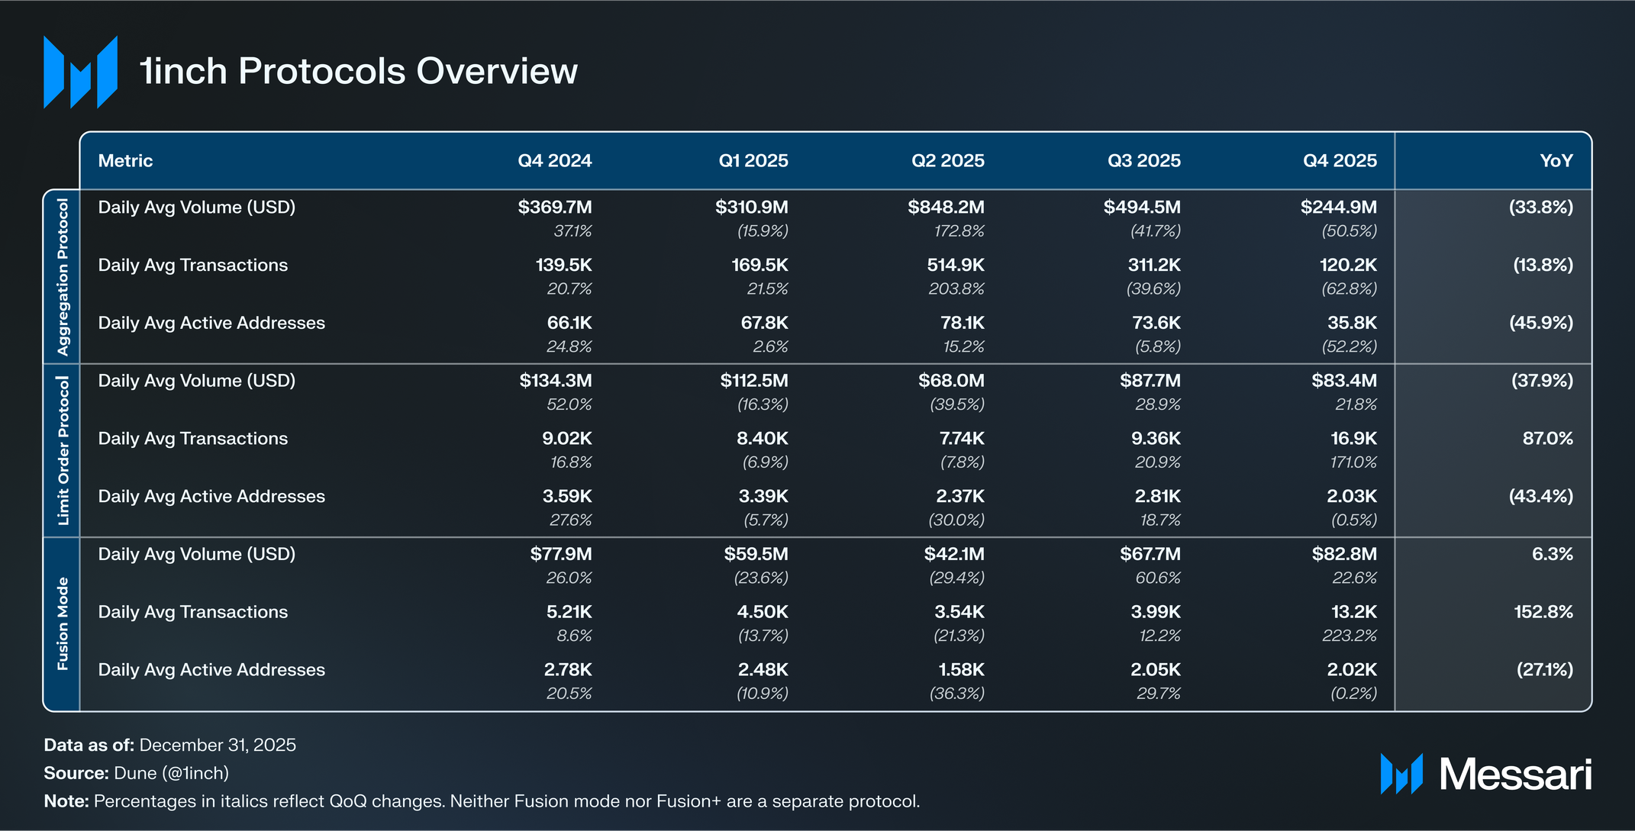Click the Q2 2025 column header
The width and height of the screenshot is (1635, 831).
[x=947, y=161]
